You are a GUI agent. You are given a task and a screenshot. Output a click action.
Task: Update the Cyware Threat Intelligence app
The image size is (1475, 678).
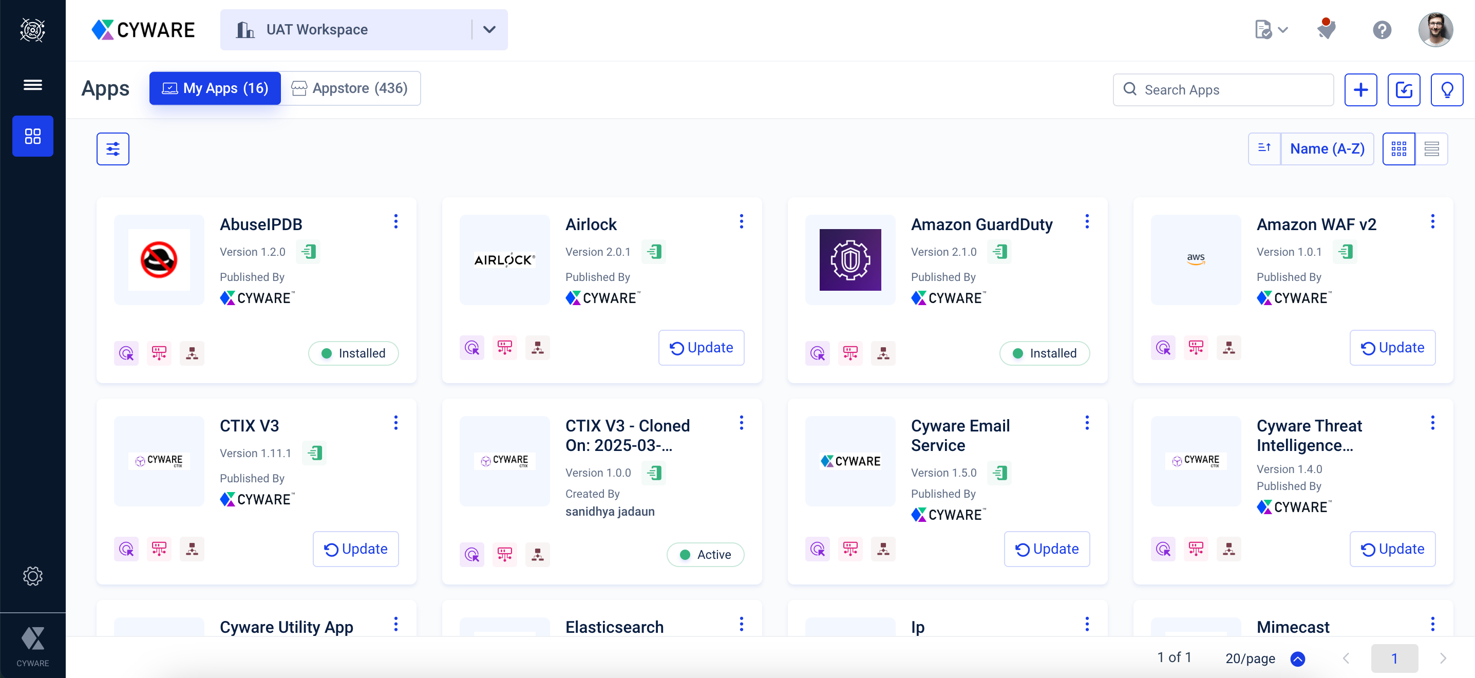pos(1392,549)
